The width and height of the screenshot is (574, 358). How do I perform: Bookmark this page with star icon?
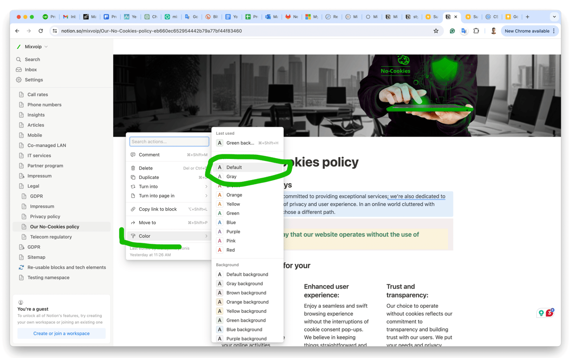click(x=436, y=31)
